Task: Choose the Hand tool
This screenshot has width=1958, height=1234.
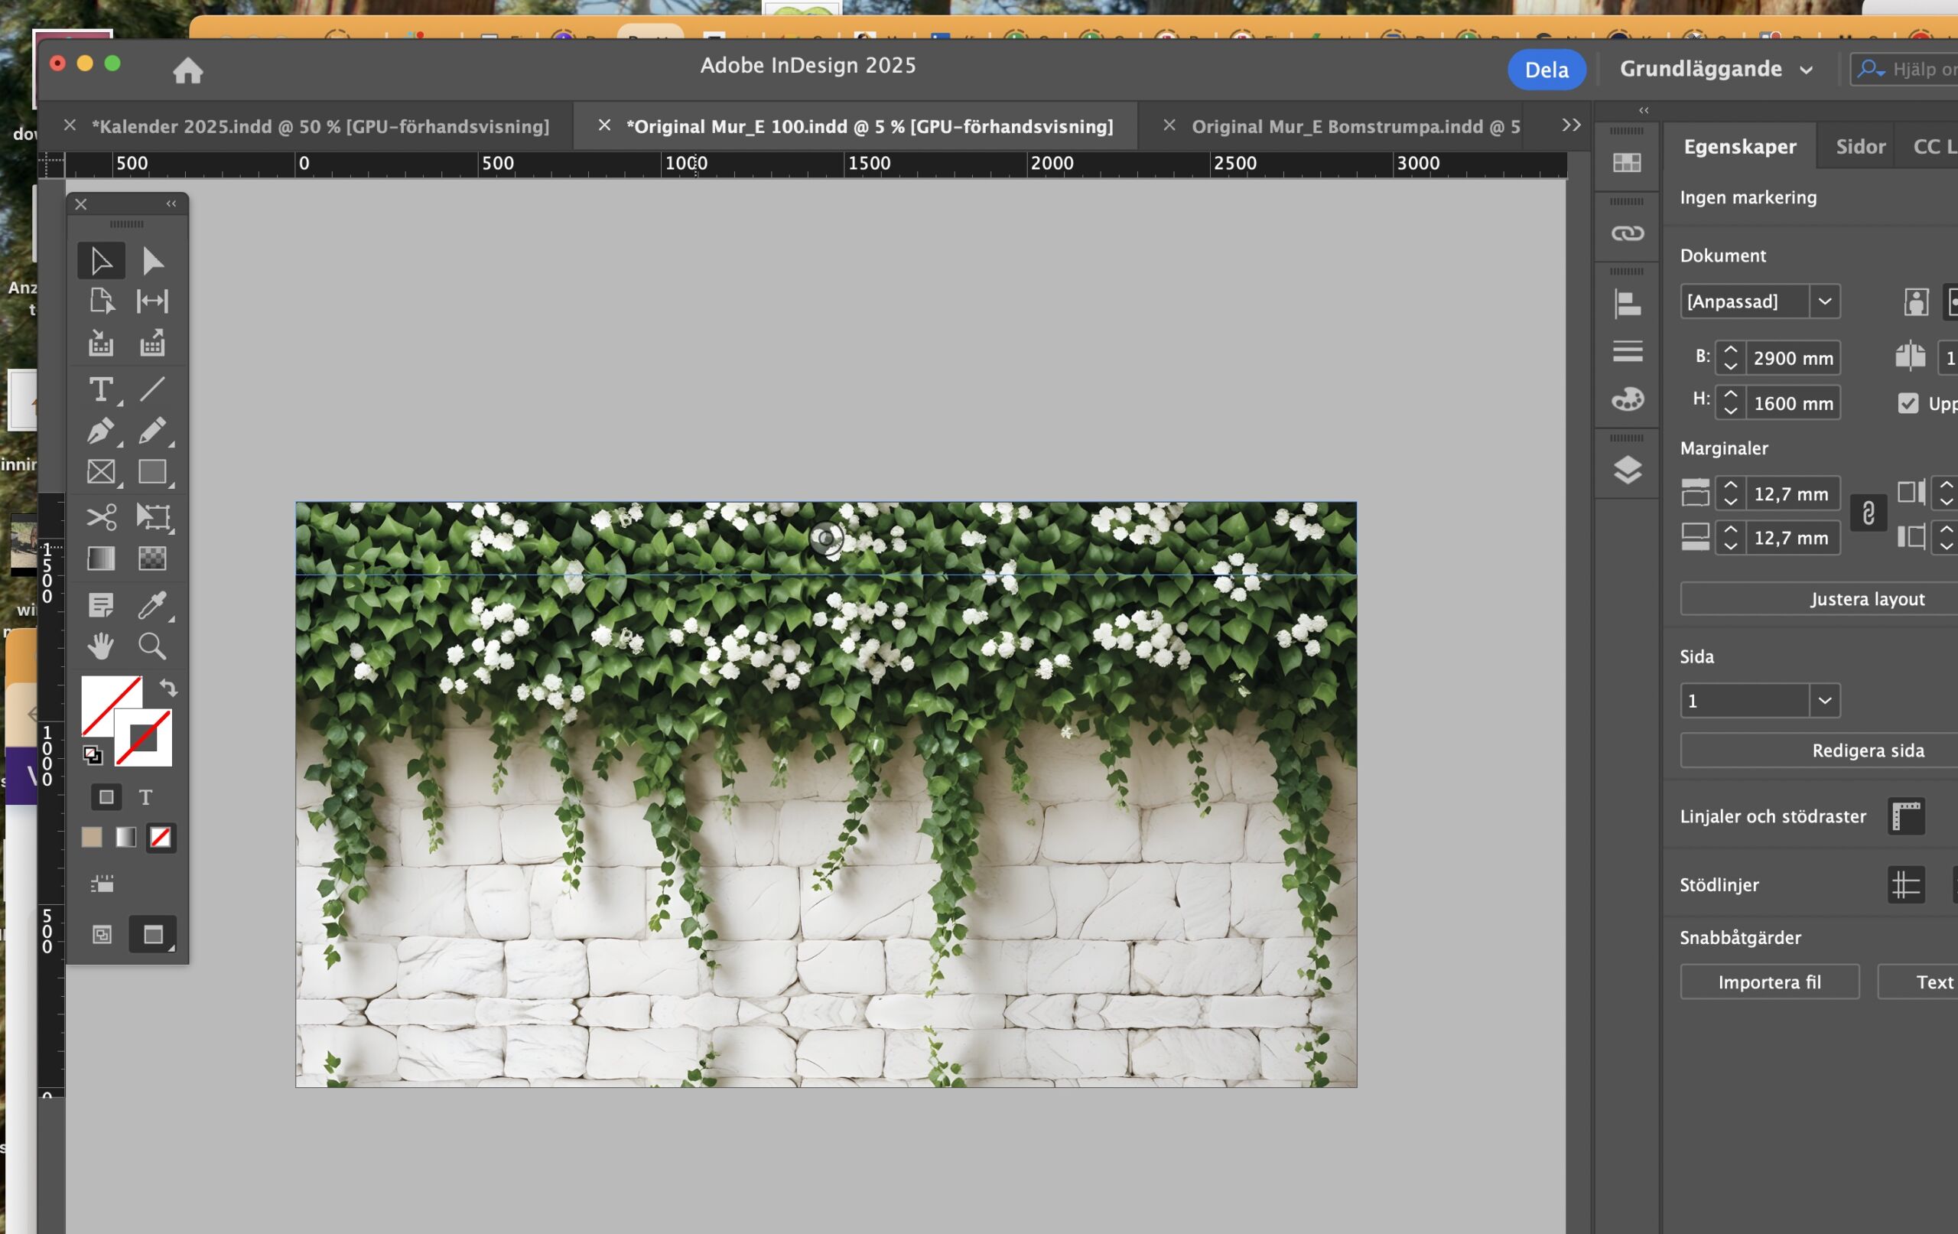Action: point(101,646)
